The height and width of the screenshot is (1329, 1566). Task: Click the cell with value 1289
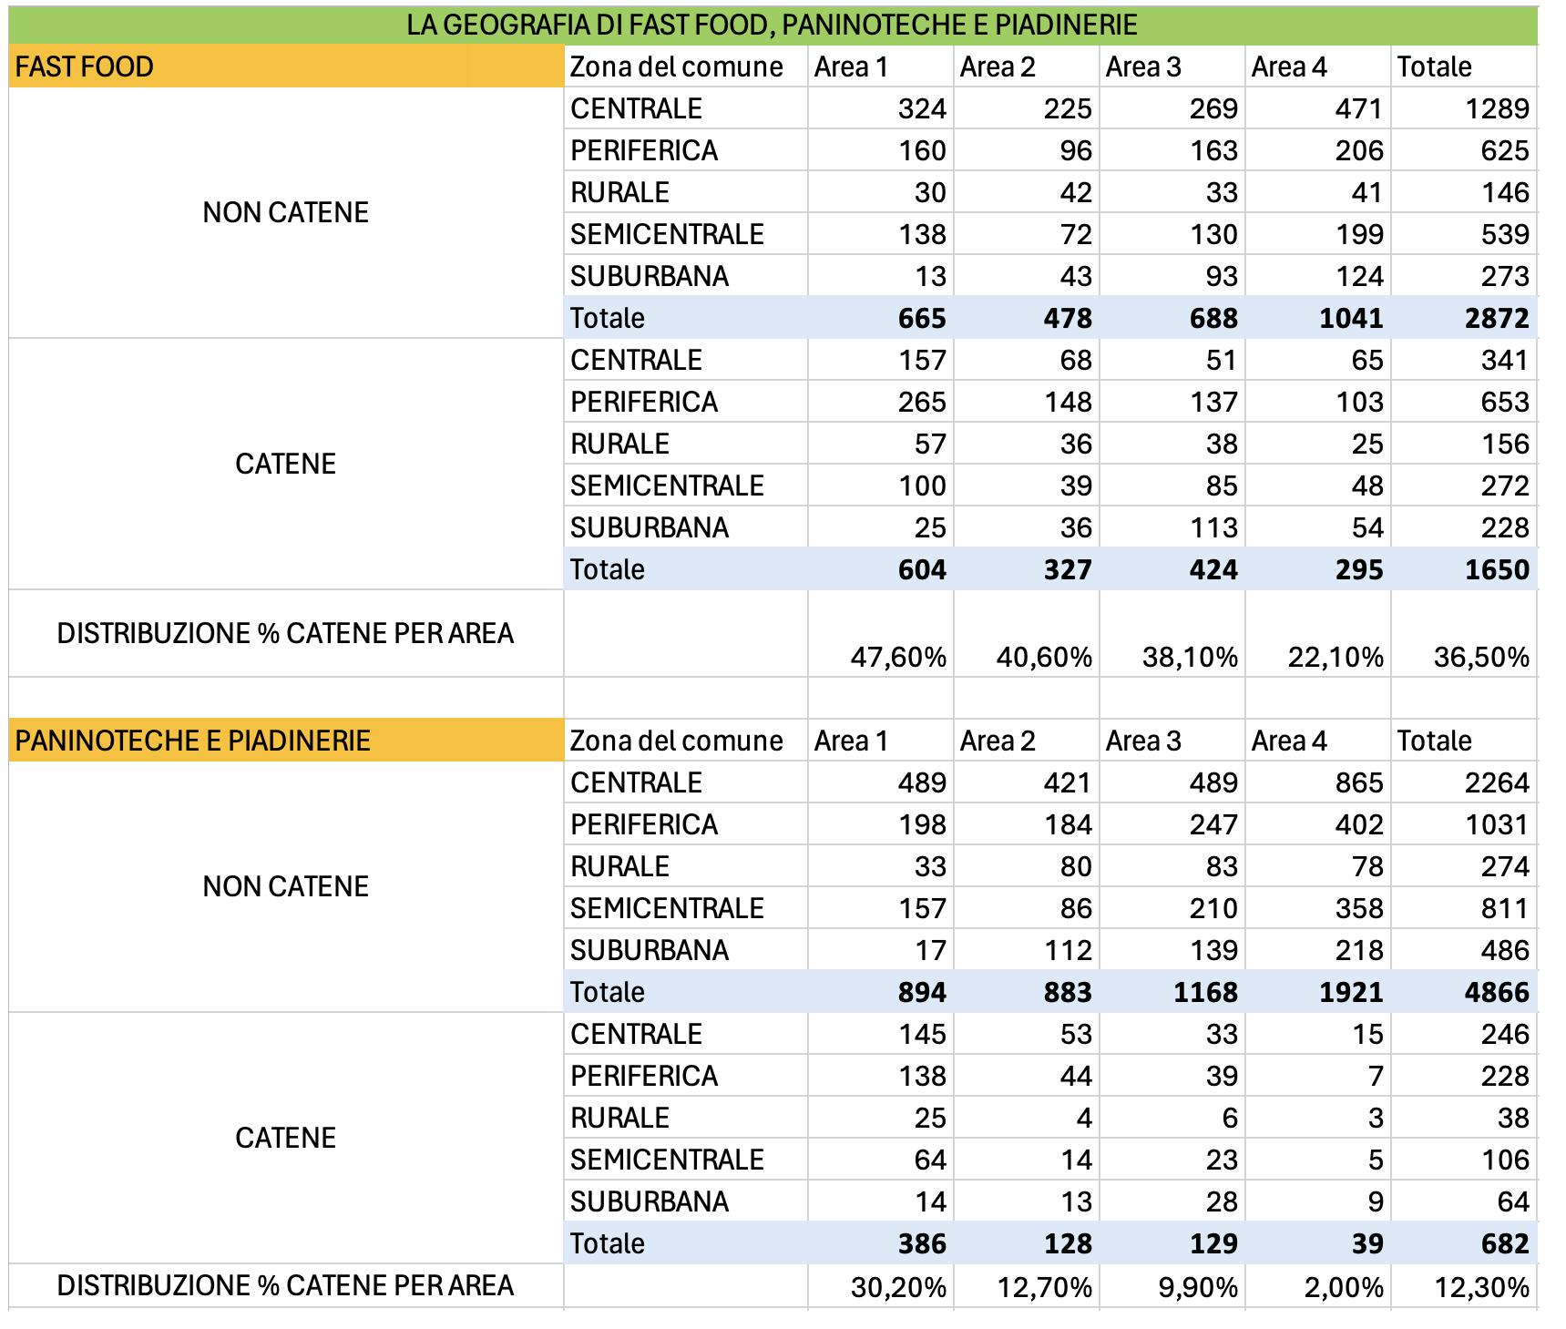pos(1464,108)
